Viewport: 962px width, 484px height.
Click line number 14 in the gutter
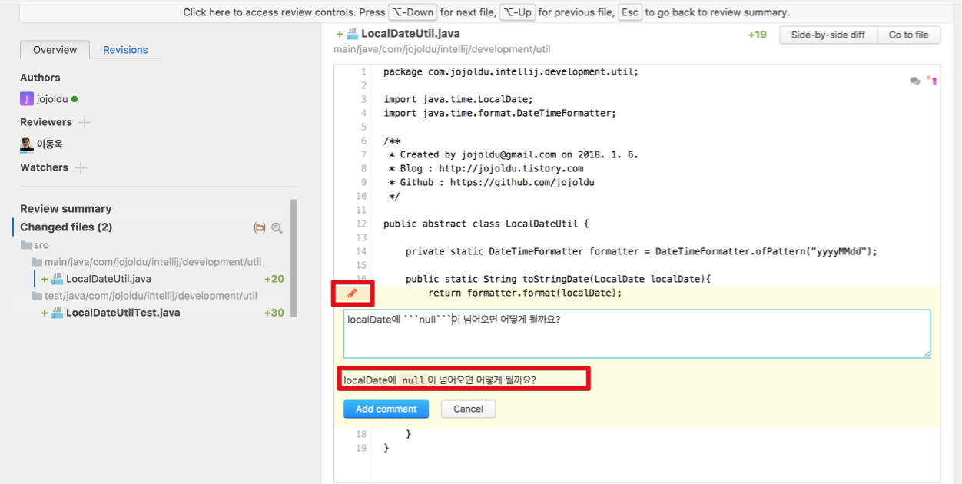pos(361,251)
